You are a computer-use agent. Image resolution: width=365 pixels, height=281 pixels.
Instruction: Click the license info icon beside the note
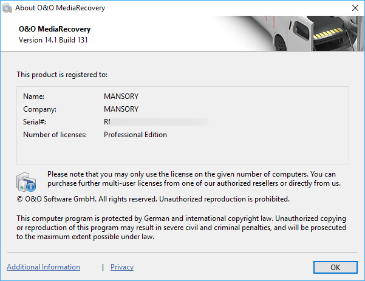click(27, 181)
